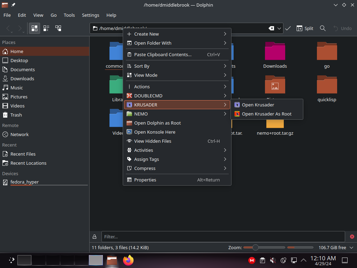Open clipboard tray icon

[262, 260]
